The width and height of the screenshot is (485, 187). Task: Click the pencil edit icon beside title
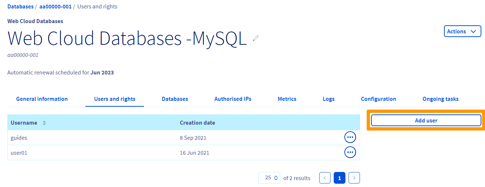point(256,38)
